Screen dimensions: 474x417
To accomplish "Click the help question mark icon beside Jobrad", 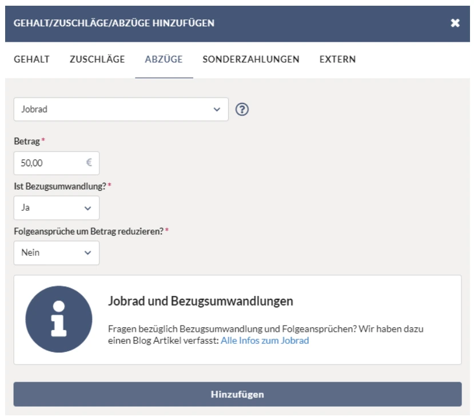I will pos(242,109).
